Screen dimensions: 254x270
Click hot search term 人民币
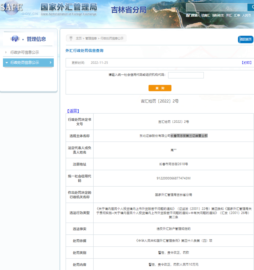(247, 15)
